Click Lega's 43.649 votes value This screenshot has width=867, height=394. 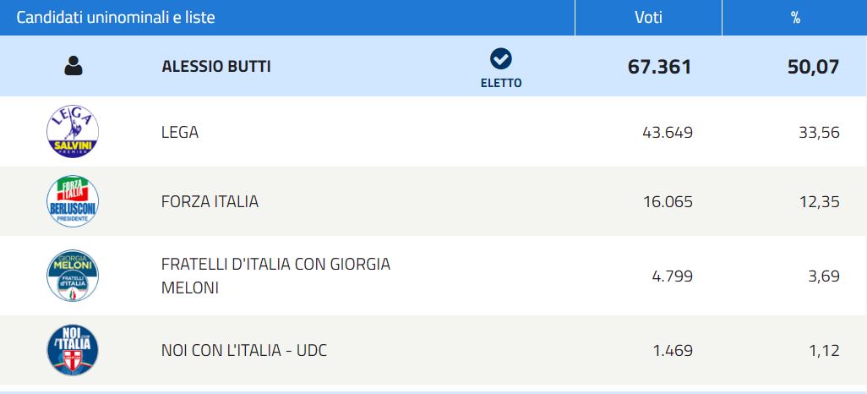(x=664, y=132)
